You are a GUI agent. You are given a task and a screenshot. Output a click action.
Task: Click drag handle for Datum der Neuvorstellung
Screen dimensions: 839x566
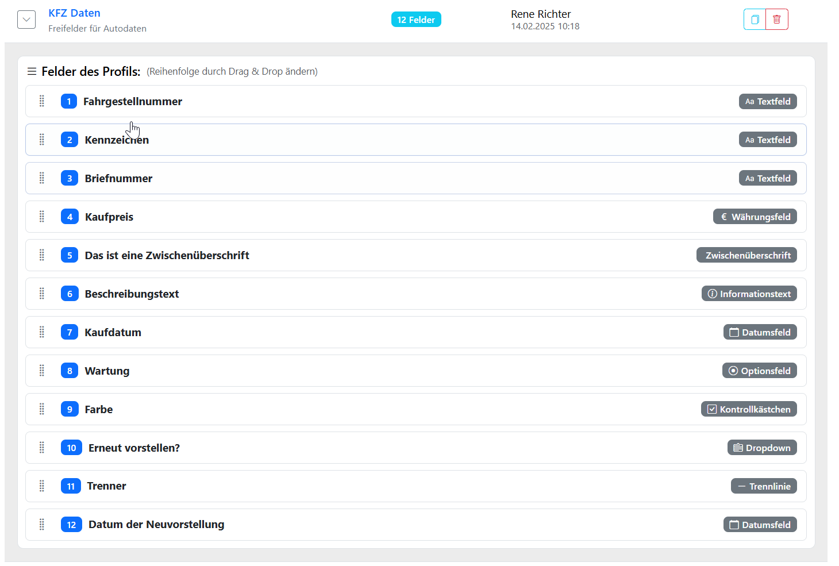click(x=42, y=525)
